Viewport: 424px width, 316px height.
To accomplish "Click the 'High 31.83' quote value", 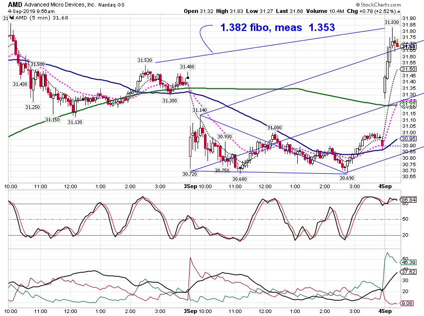I will coord(231,11).
